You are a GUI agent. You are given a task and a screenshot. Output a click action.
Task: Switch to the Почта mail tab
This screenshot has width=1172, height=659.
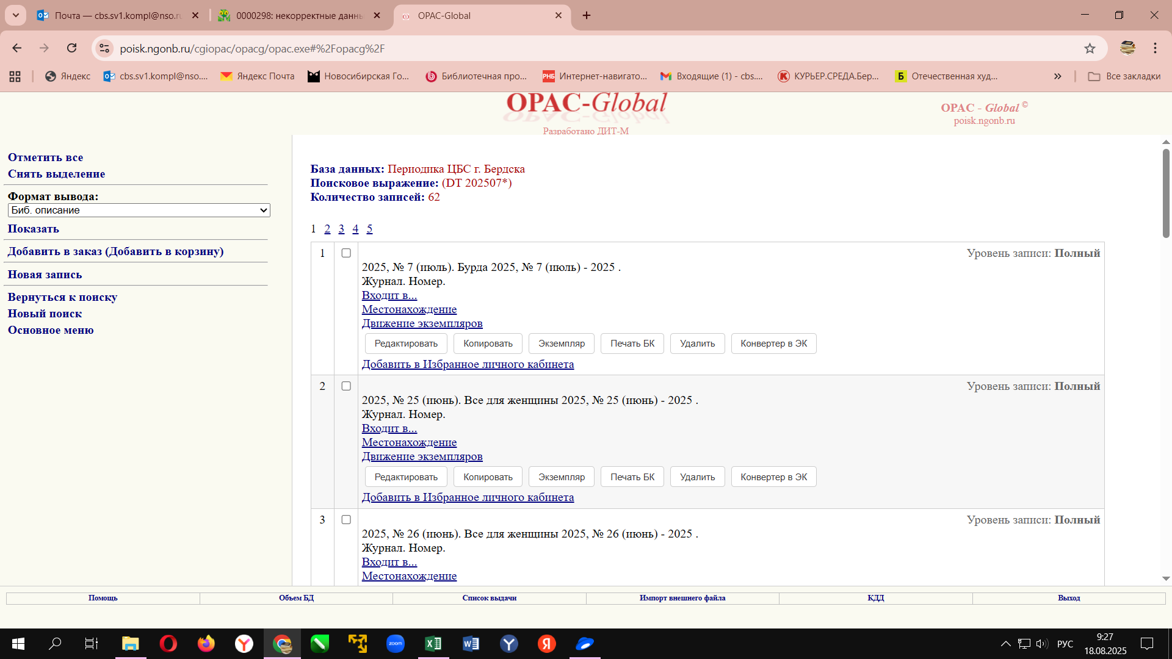coord(118,15)
